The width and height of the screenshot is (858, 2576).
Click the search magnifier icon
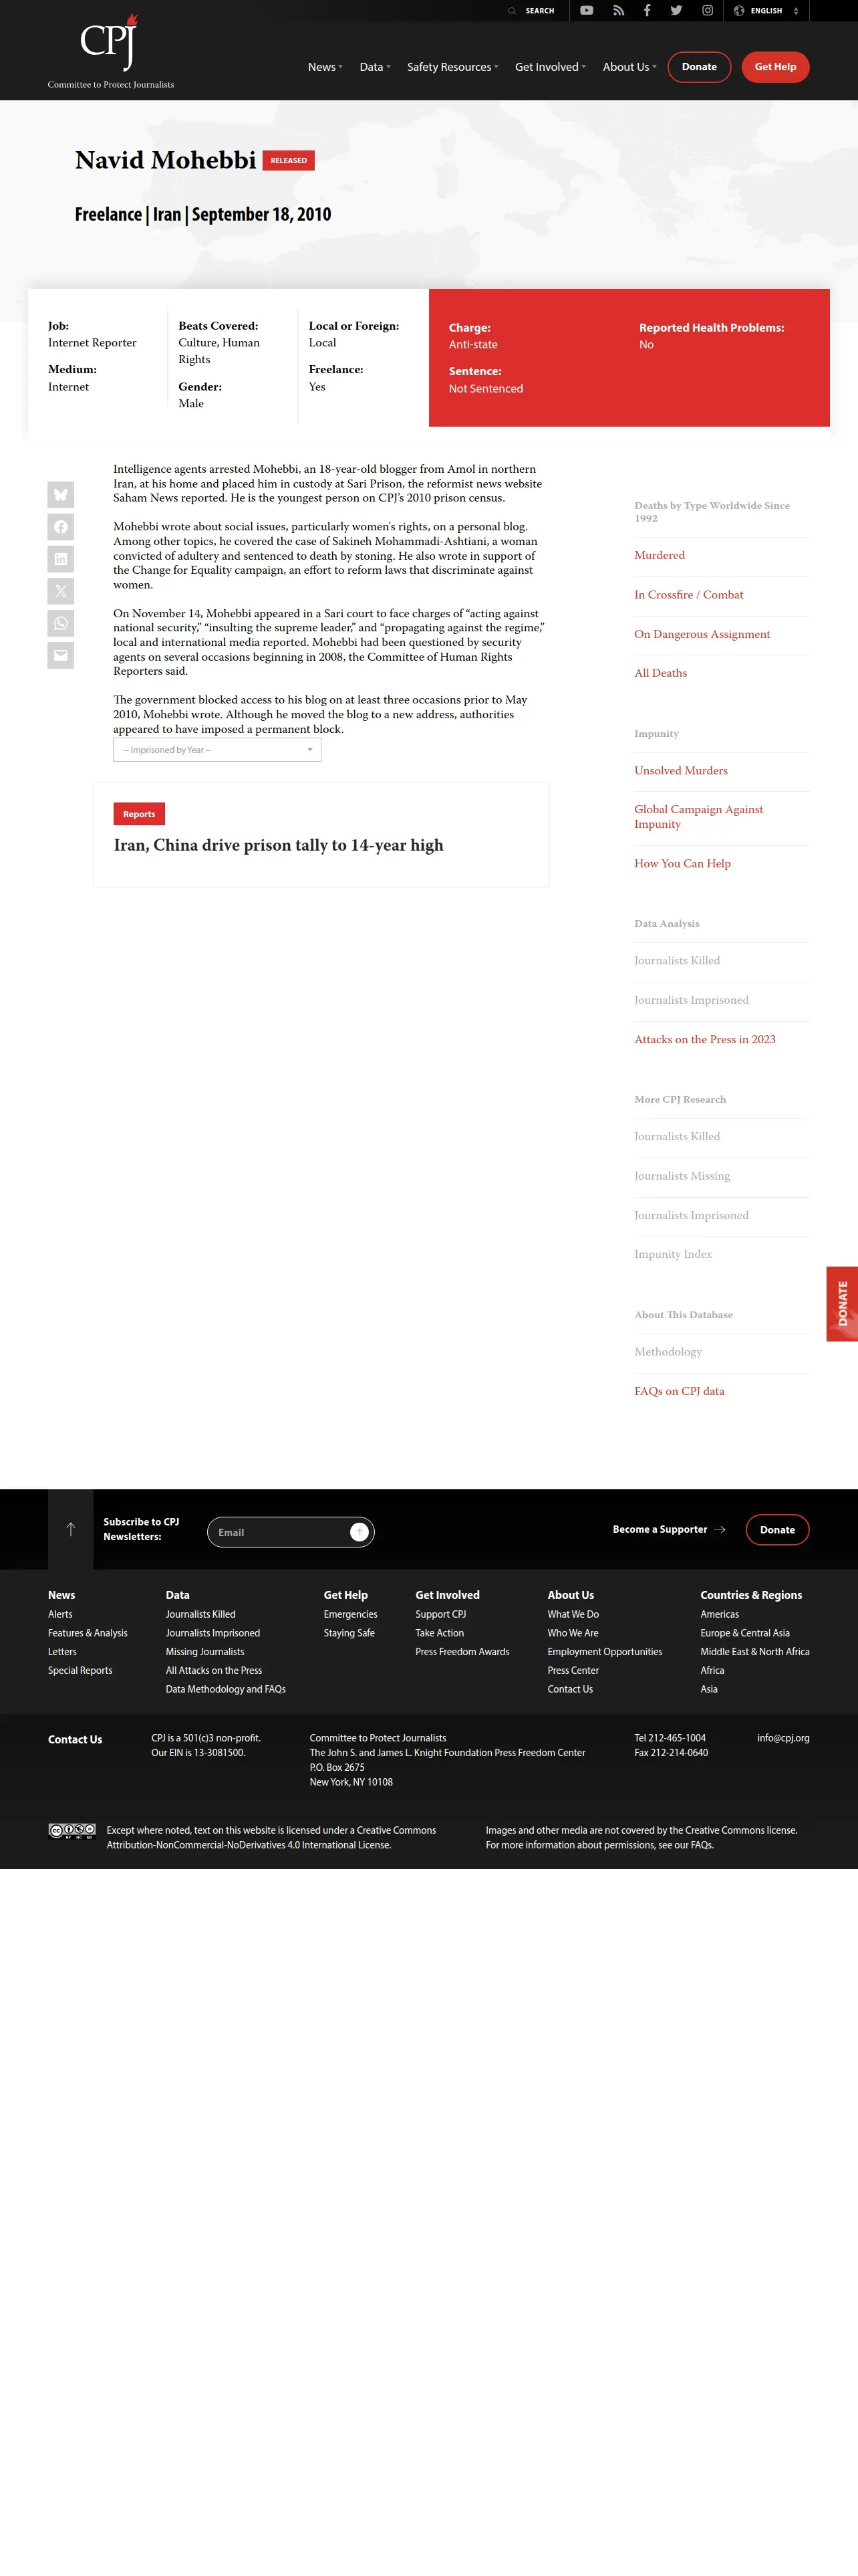point(511,11)
